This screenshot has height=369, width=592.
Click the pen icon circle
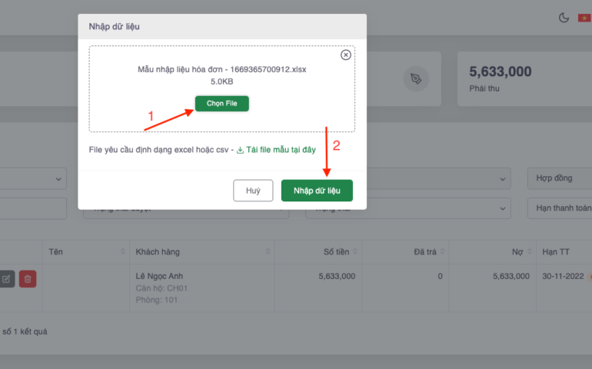417,78
